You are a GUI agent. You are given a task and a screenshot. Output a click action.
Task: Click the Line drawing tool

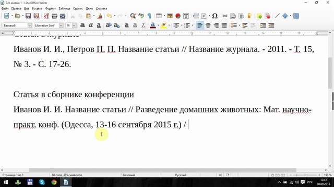[x=277, y=16]
